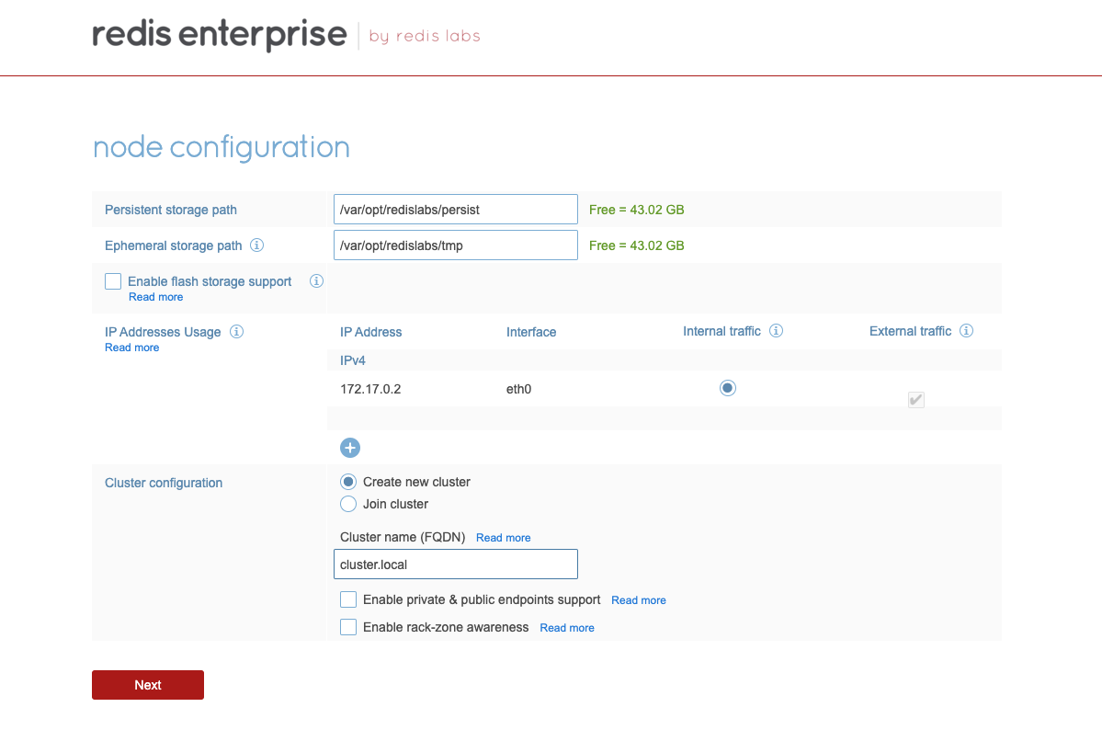Click info icon next to flash storage support
This screenshot has height=730, width=1102.
coord(317,281)
